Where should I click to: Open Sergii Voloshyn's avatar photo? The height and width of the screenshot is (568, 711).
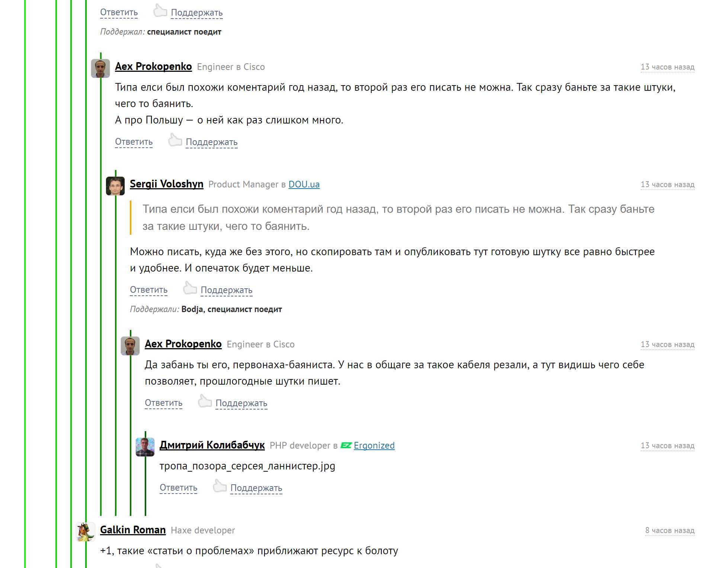(115, 186)
